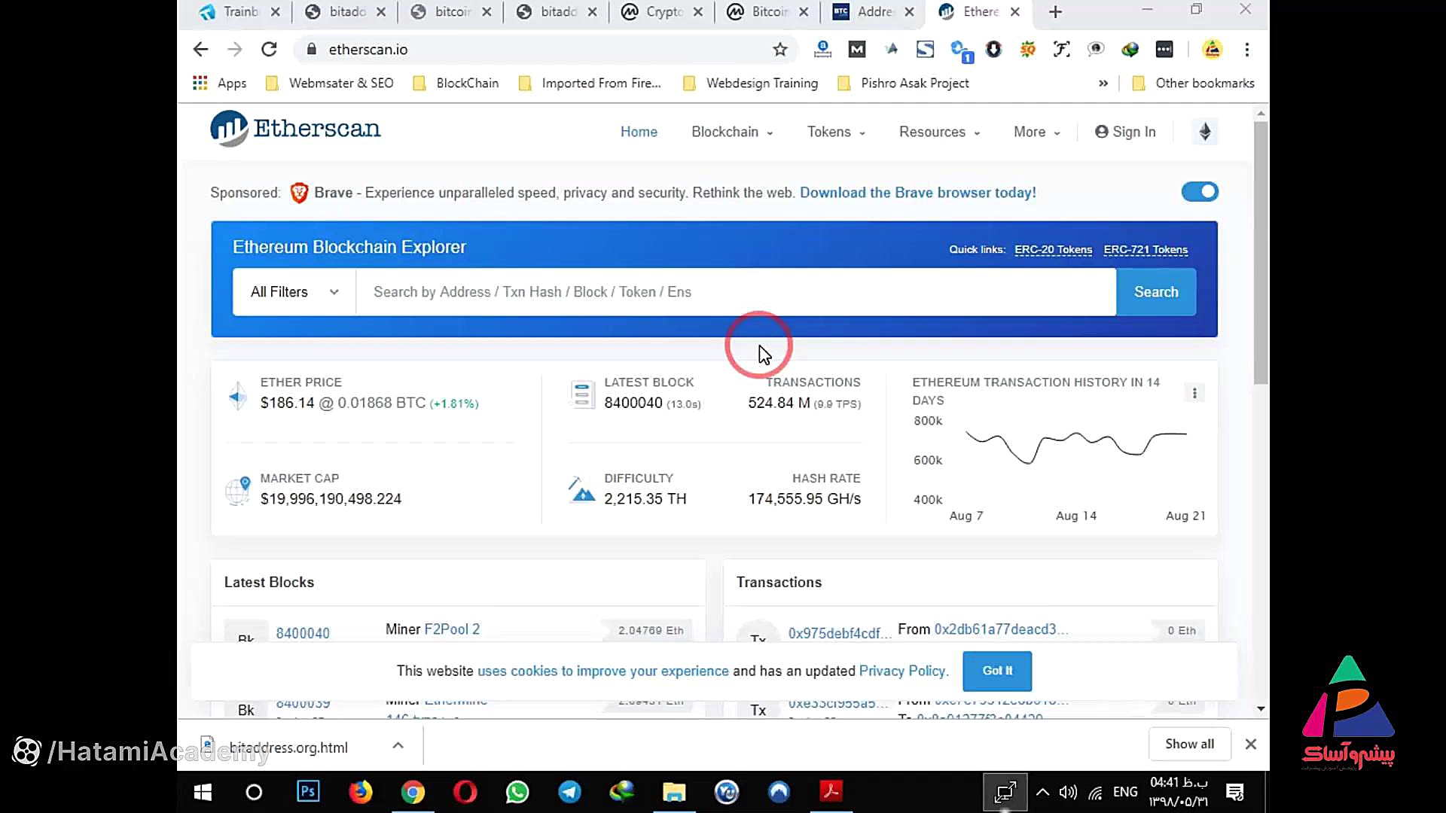Click the address search input field
Screen dimensions: 1446x813
(736, 292)
